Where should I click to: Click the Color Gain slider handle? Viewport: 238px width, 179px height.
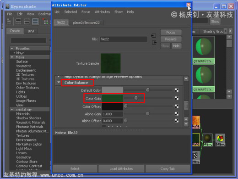pyautogui.click(x=136, y=98)
